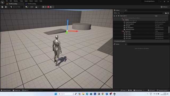Select the Details panel tab
The width and height of the screenshot is (170, 96).
pyautogui.click(x=117, y=44)
